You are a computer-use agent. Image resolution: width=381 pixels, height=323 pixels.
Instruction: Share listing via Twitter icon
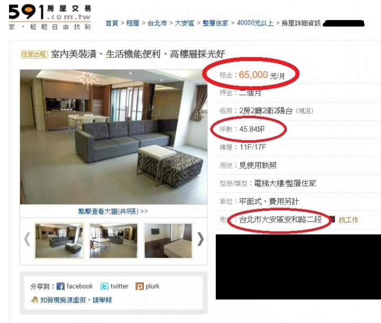click(104, 286)
